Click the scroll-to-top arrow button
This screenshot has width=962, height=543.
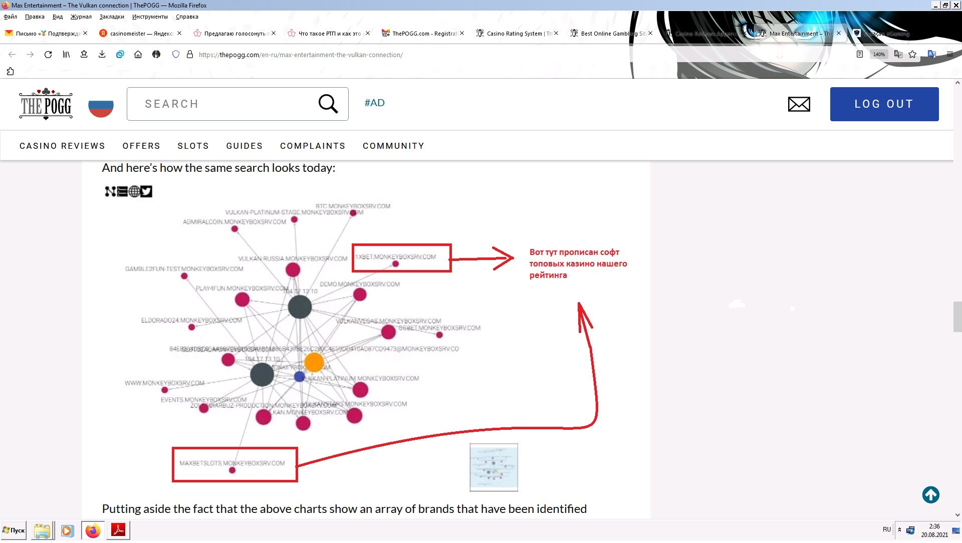[x=930, y=495]
